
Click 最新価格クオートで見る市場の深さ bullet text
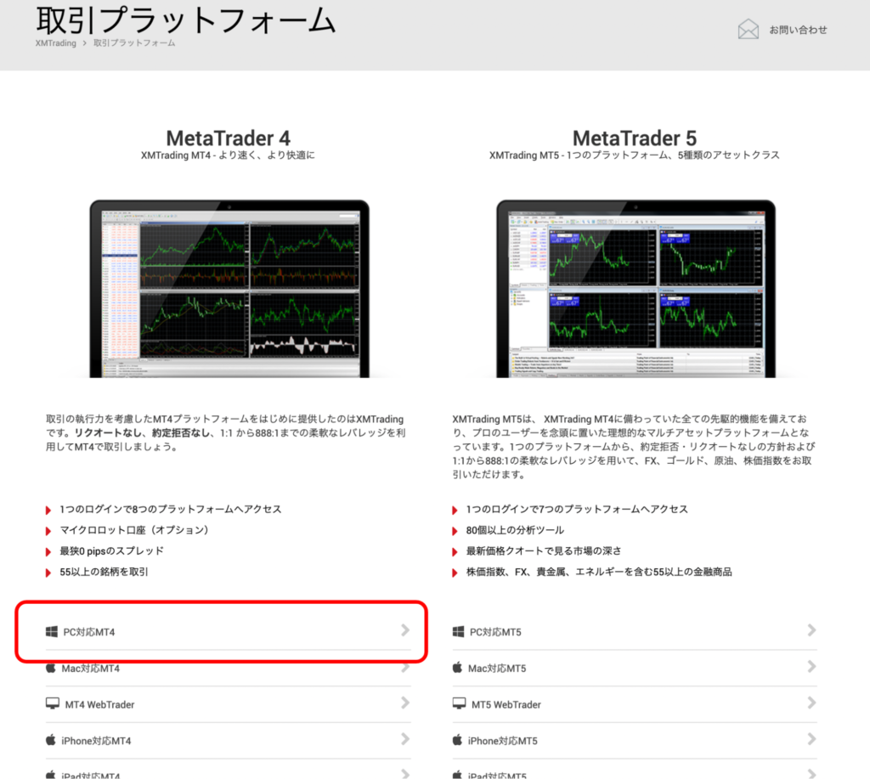[x=543, y=551]
